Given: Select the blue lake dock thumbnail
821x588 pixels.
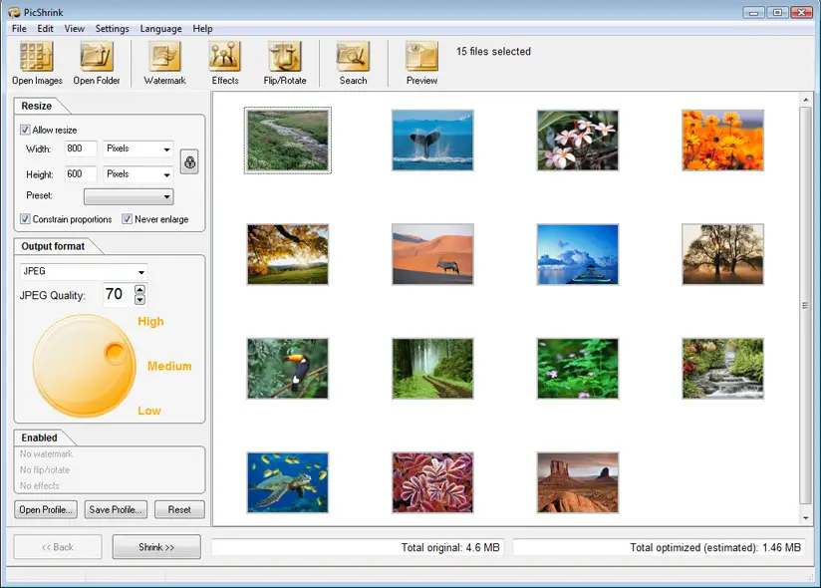Looking at the screenshot, I should [x=578, y=254].
